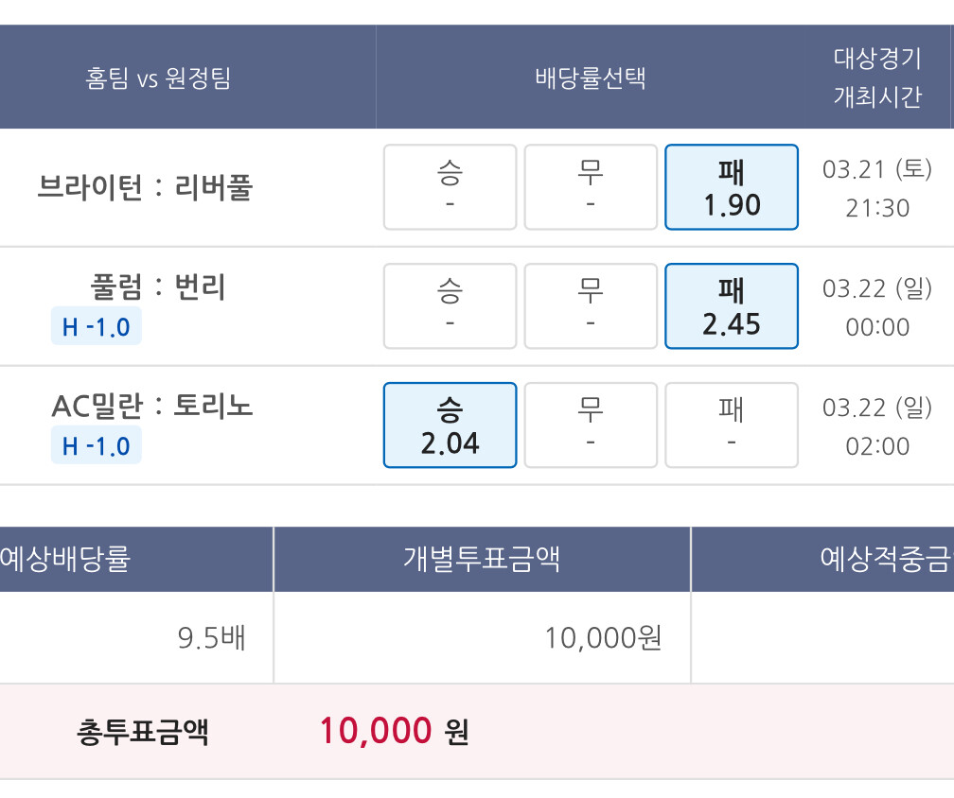
Task: Click the red 10,000 total bet amount
Action: (x=376, y=731)
